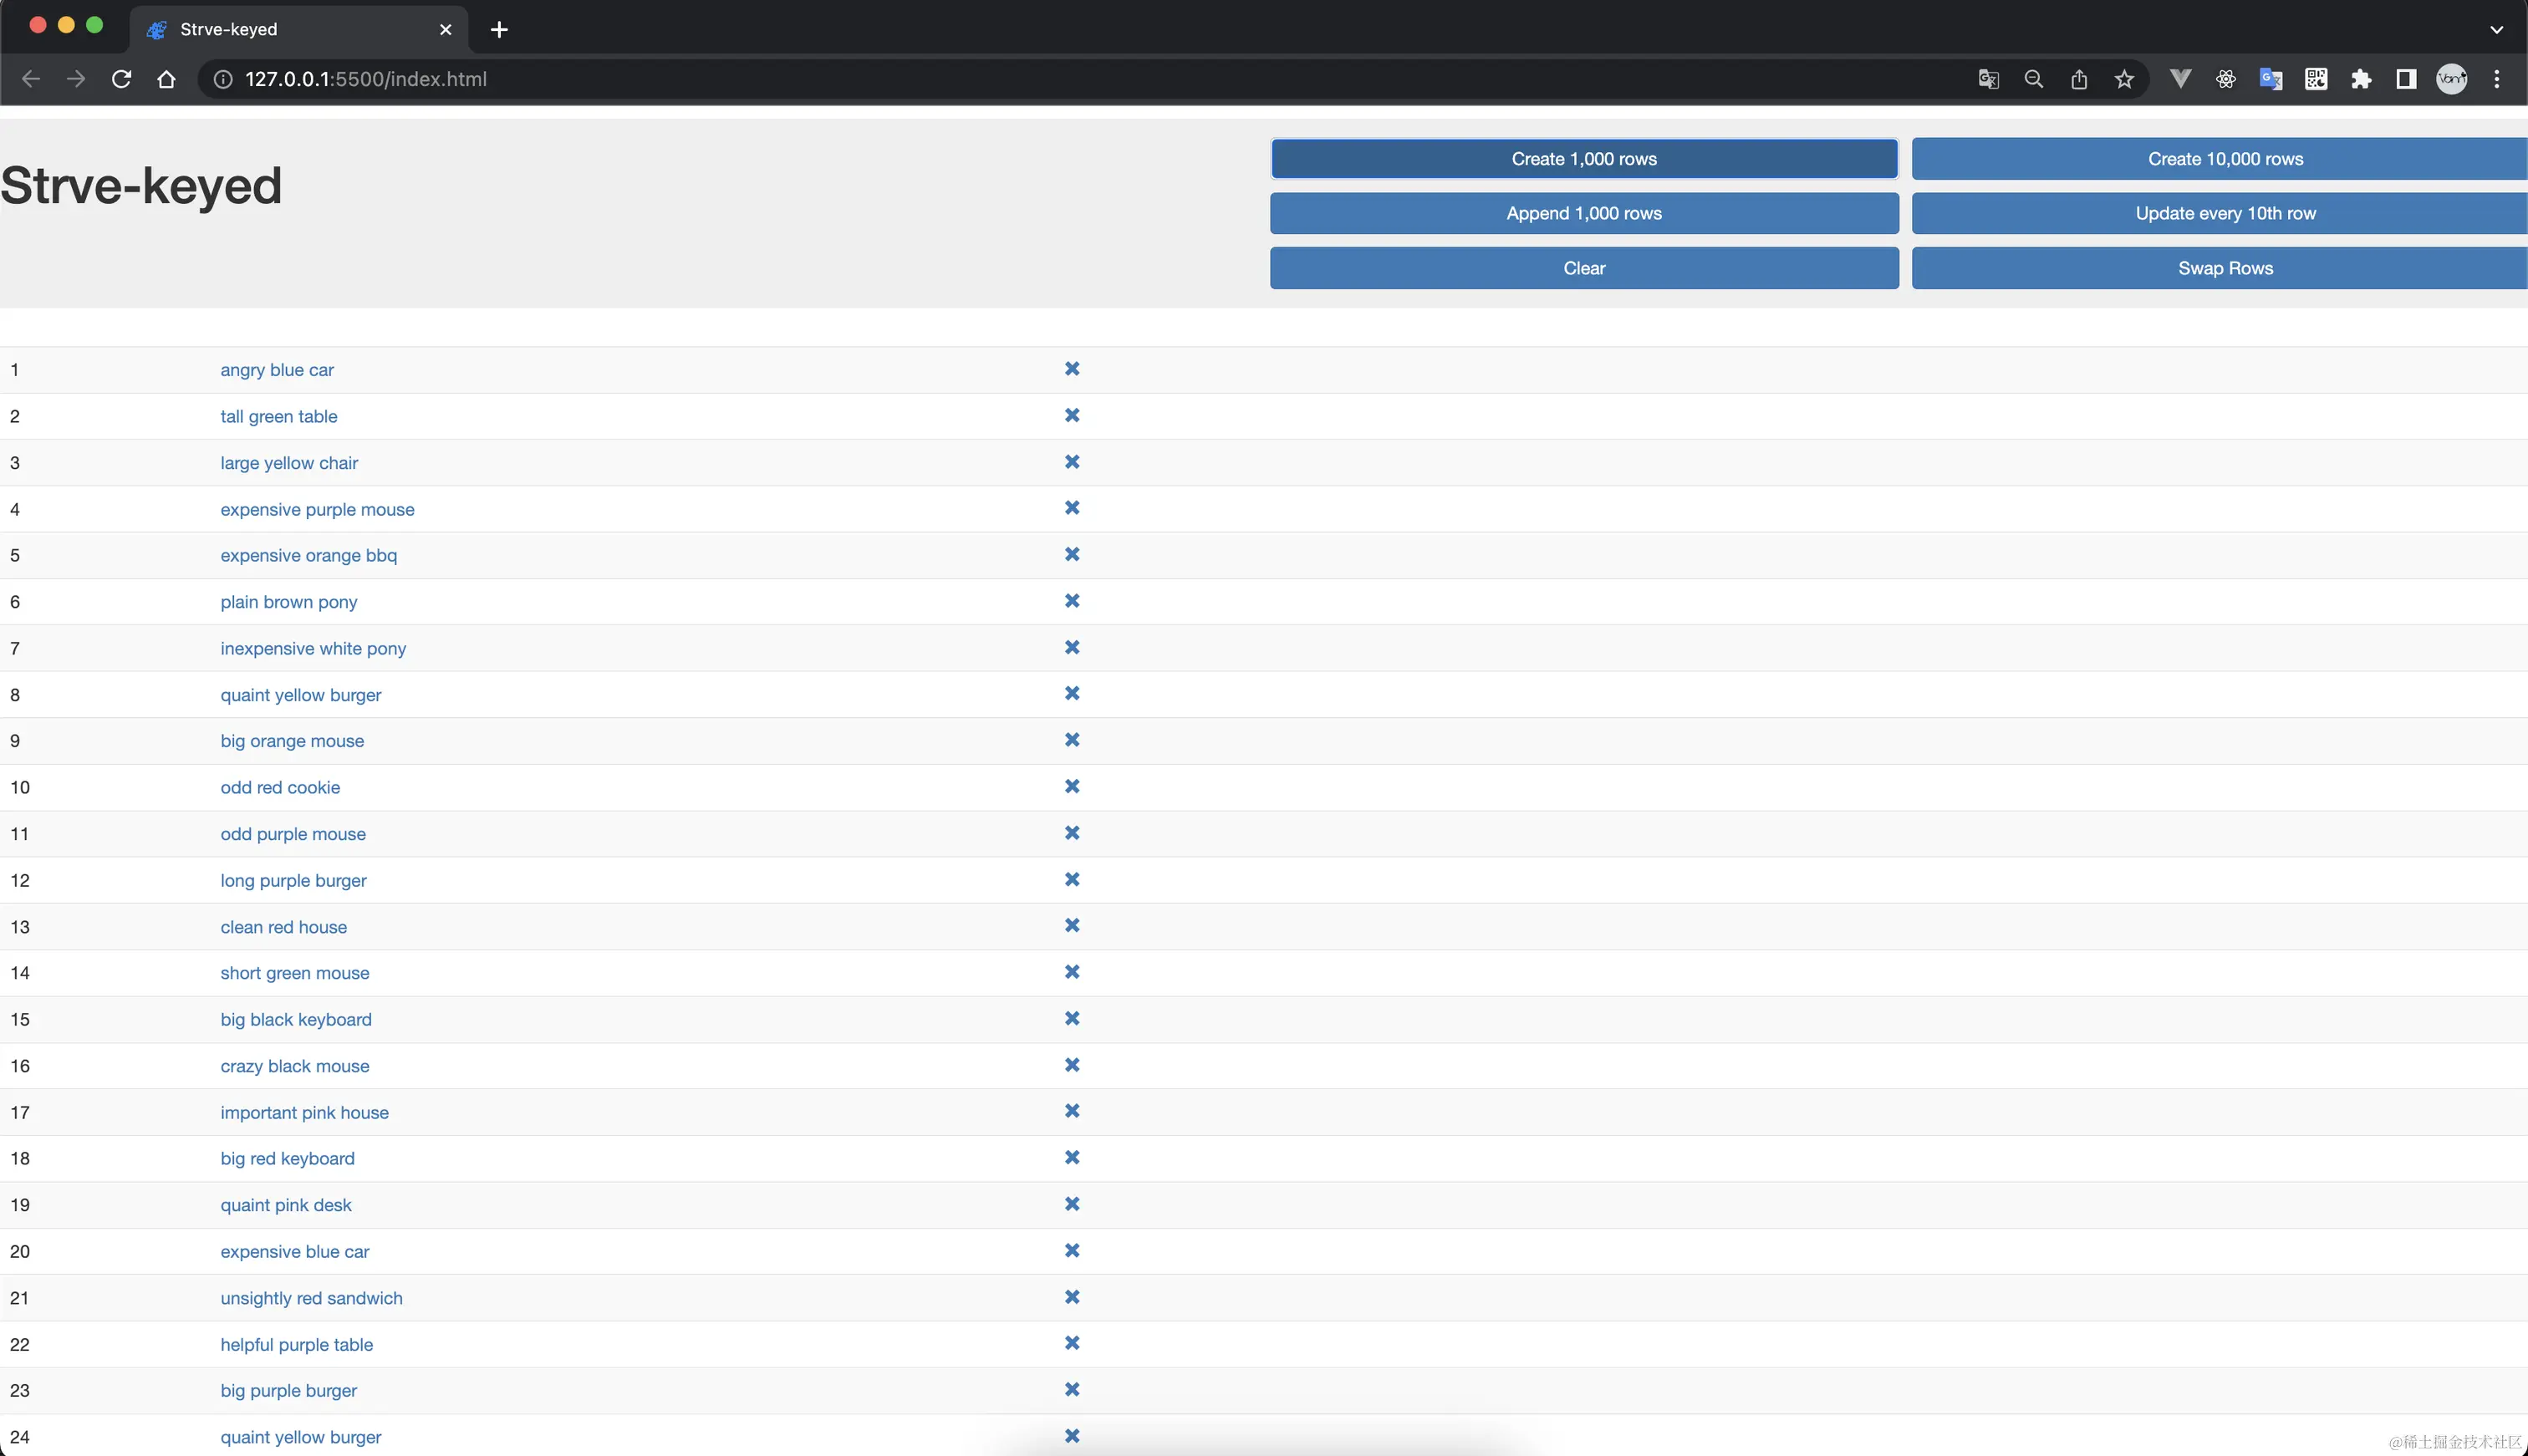This screenshot has width=2528, height=1456.
Task: Toggle the browser side panel
Action: pos(2406,79)
